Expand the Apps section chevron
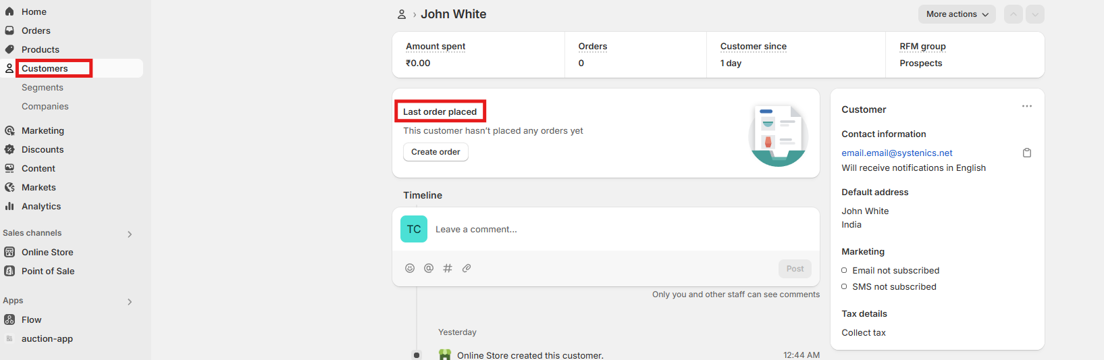1104x360 pixels. [130, 301]
